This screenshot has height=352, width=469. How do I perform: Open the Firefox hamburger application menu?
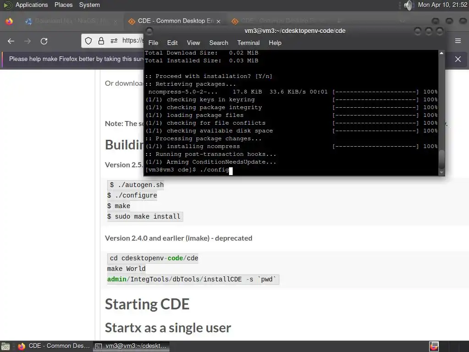click(458, 41)
